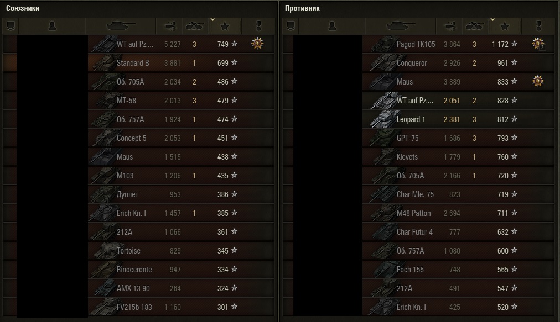The width and height of the screenshot is (560, 322).
Task: Sort allies by player name icon
Action: pos(52,26)
